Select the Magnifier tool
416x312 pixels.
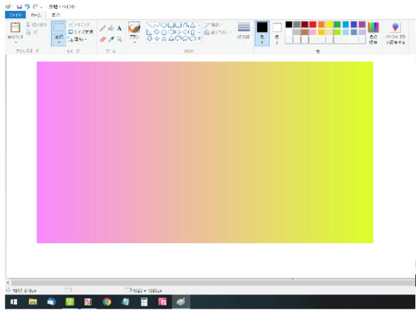(120, 39)
